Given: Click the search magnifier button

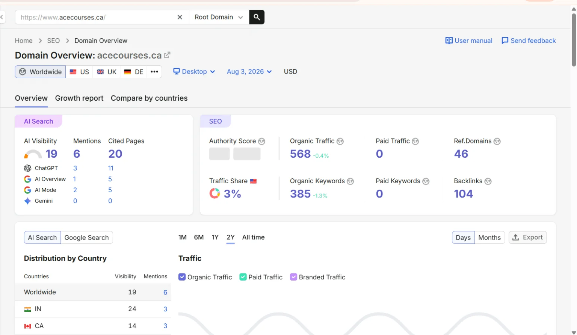Looking at the screenshot, I should point(257,17).
